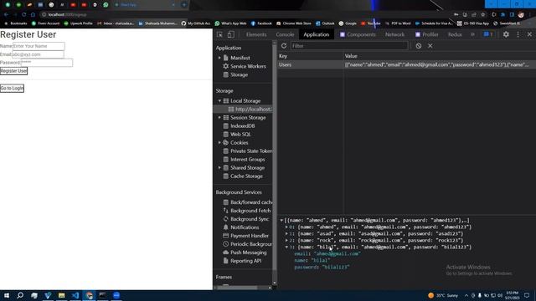Expand array item 1 asad
Viewport: 536px width, 301px height.
pos(286,234)
